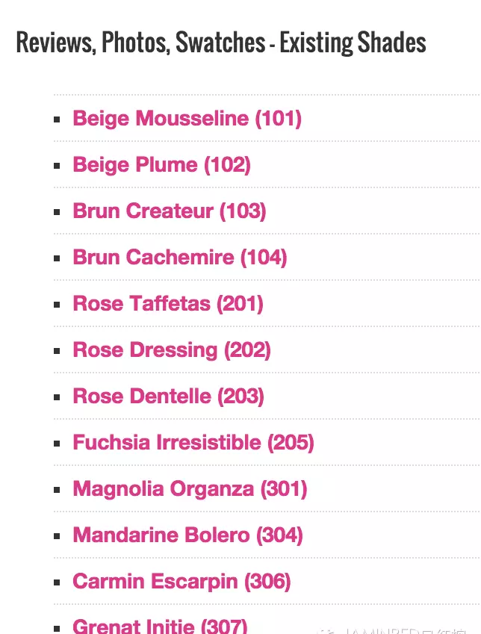The image size is (481, 634).
Task: Click the bullet marker beside Carmin Escarpin
Action: click(57, 582)
